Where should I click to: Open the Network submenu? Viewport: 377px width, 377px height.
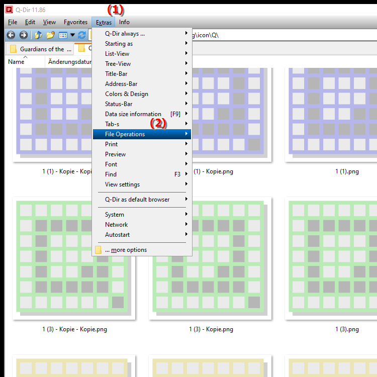(x=142, y=225)
